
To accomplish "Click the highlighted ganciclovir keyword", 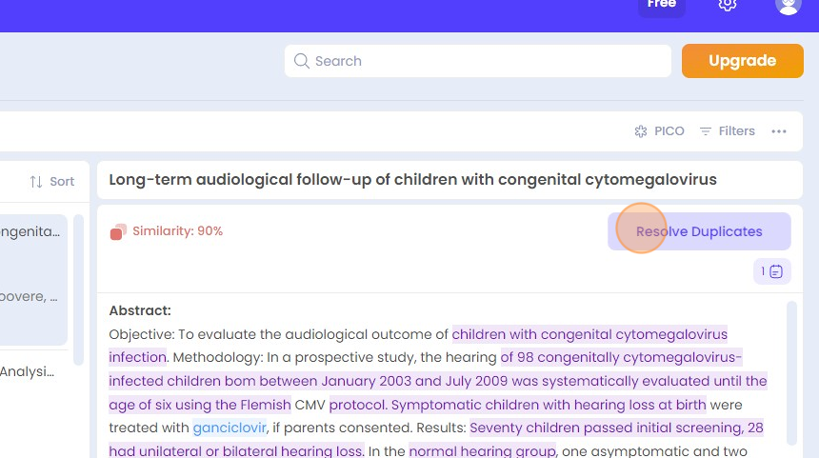I will point(230,428).
